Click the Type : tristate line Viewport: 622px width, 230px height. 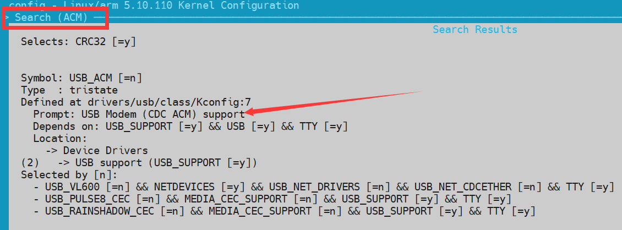click(x=69, y=90)
